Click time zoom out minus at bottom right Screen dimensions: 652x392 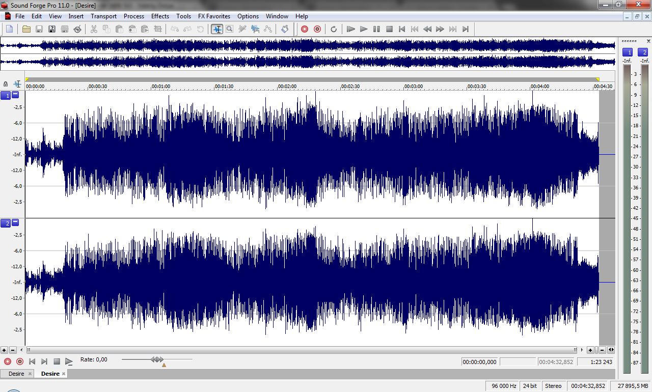tap(602, 350)
